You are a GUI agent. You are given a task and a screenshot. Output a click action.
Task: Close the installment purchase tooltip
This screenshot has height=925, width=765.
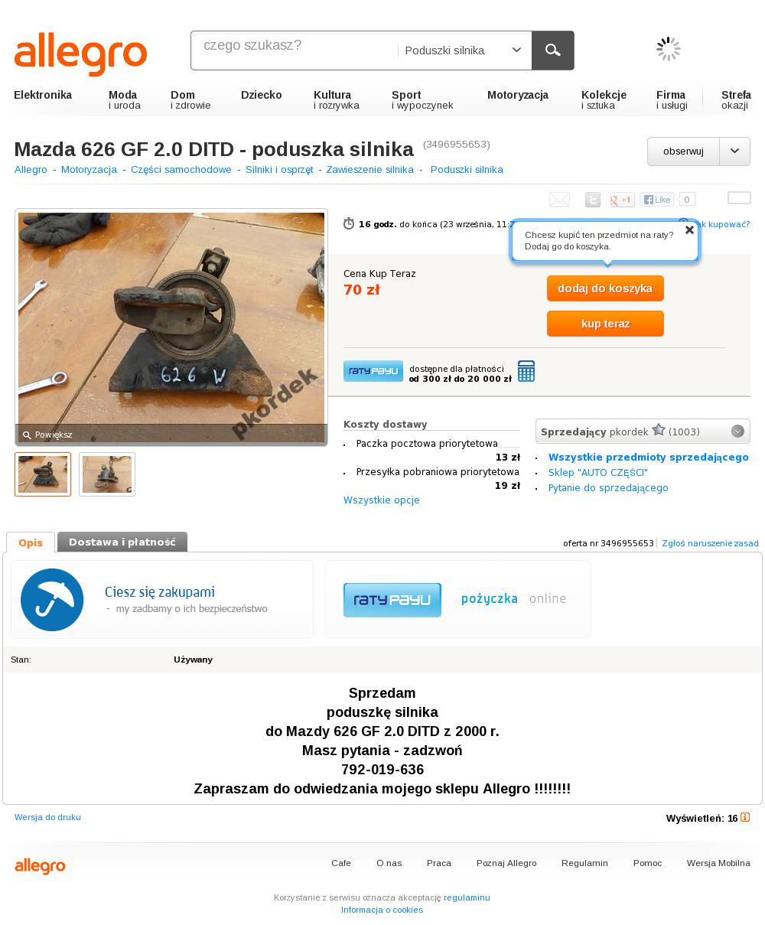click(689, 230)
